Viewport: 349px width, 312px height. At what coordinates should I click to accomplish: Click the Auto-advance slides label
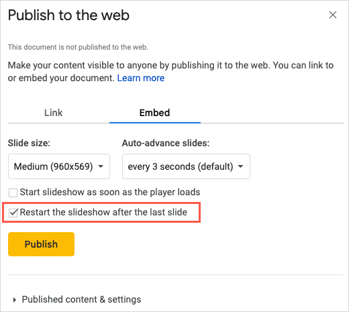coord(166,143)
